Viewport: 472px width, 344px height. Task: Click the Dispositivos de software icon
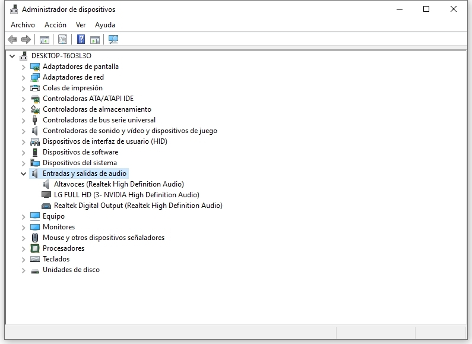click(35, 152)
